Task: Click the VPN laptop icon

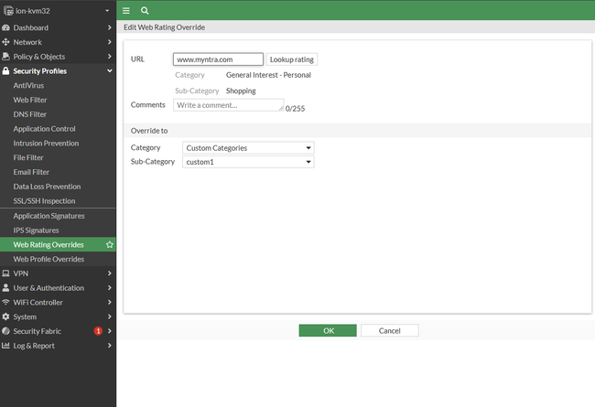Action: click(5, 273)
